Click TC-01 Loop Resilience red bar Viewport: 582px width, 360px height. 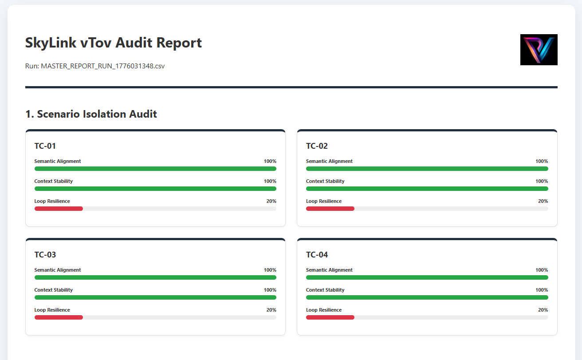pos(59,209)
